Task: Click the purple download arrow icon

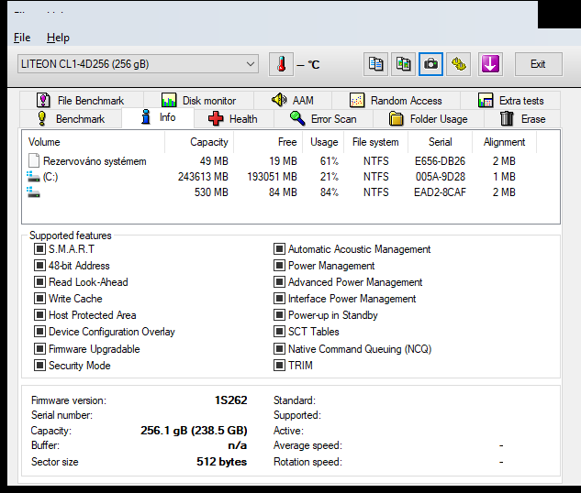Action: tap(490, 64)
